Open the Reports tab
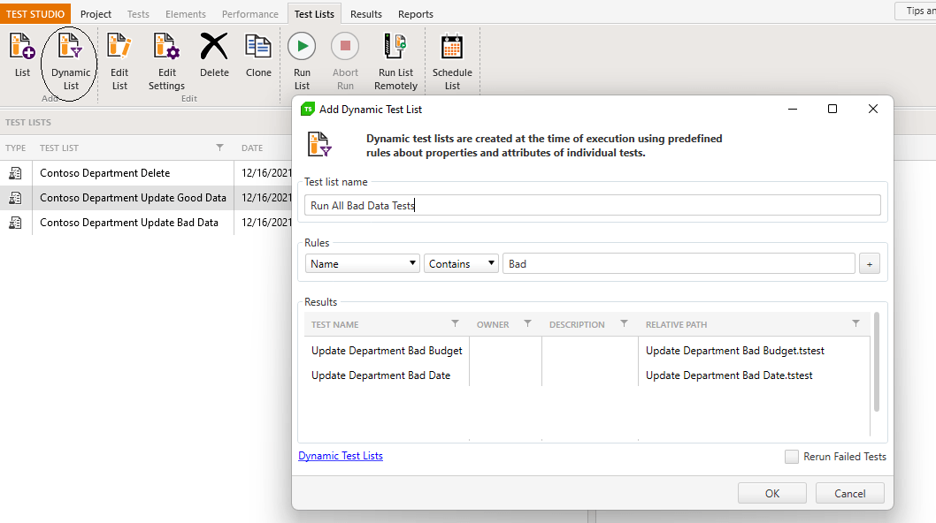 point(416,14)
